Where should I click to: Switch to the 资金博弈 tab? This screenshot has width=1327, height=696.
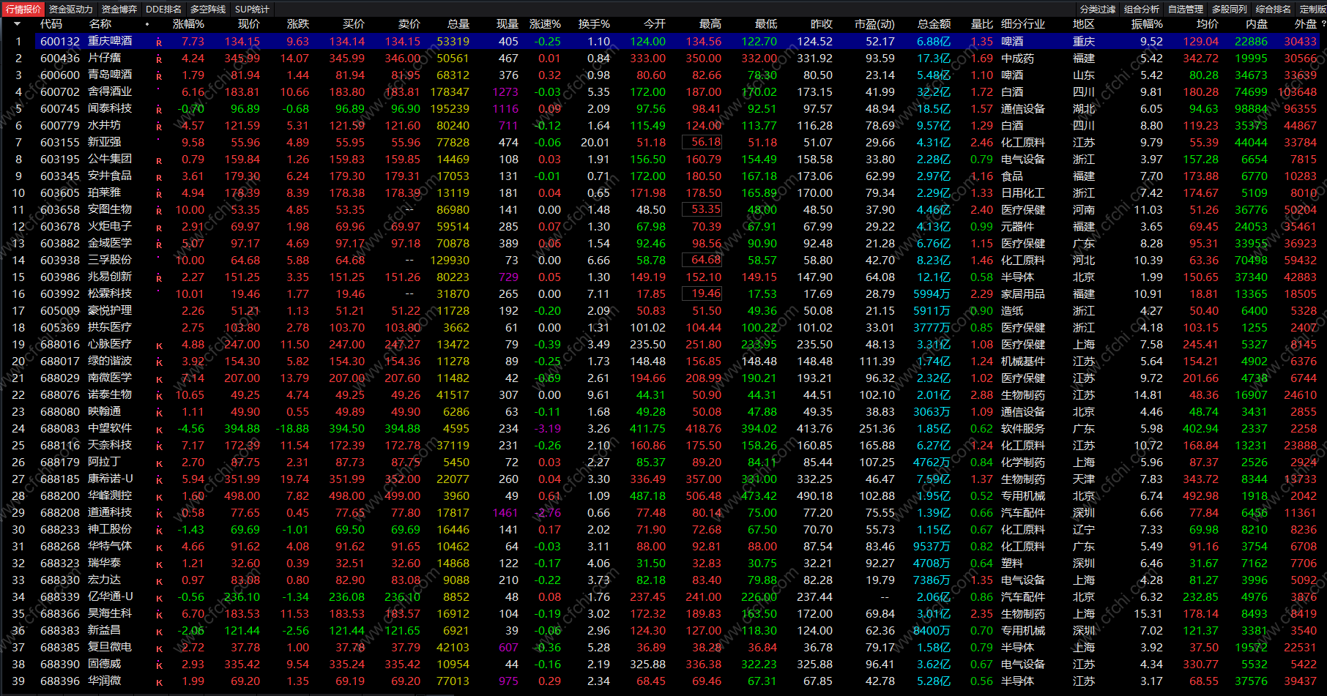pyautogui.click(x=119, y=9)
